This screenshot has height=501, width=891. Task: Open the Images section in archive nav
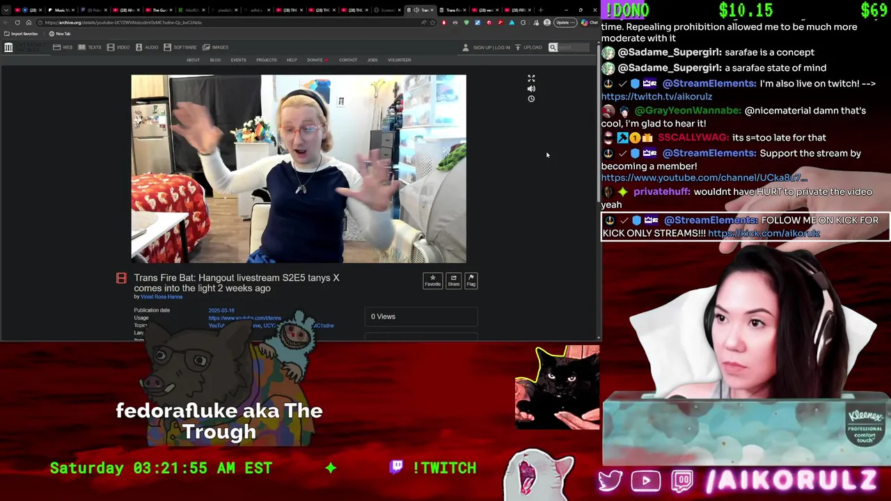point(215,47)
